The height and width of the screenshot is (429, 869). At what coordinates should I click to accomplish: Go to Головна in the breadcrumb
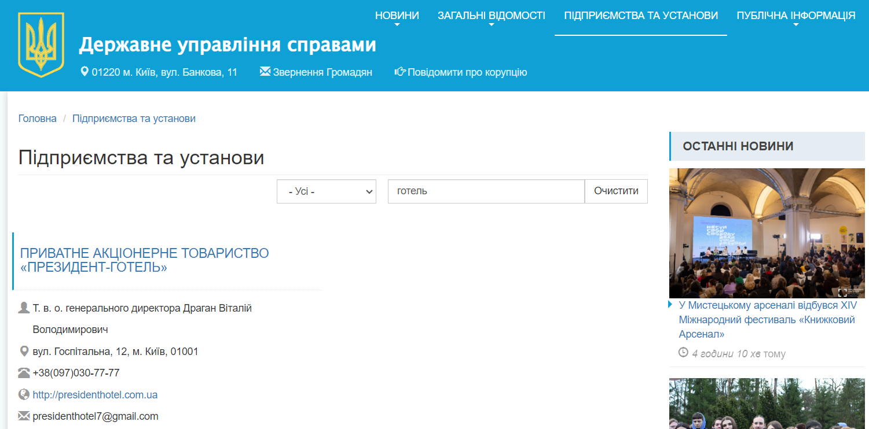pos(38,119)
